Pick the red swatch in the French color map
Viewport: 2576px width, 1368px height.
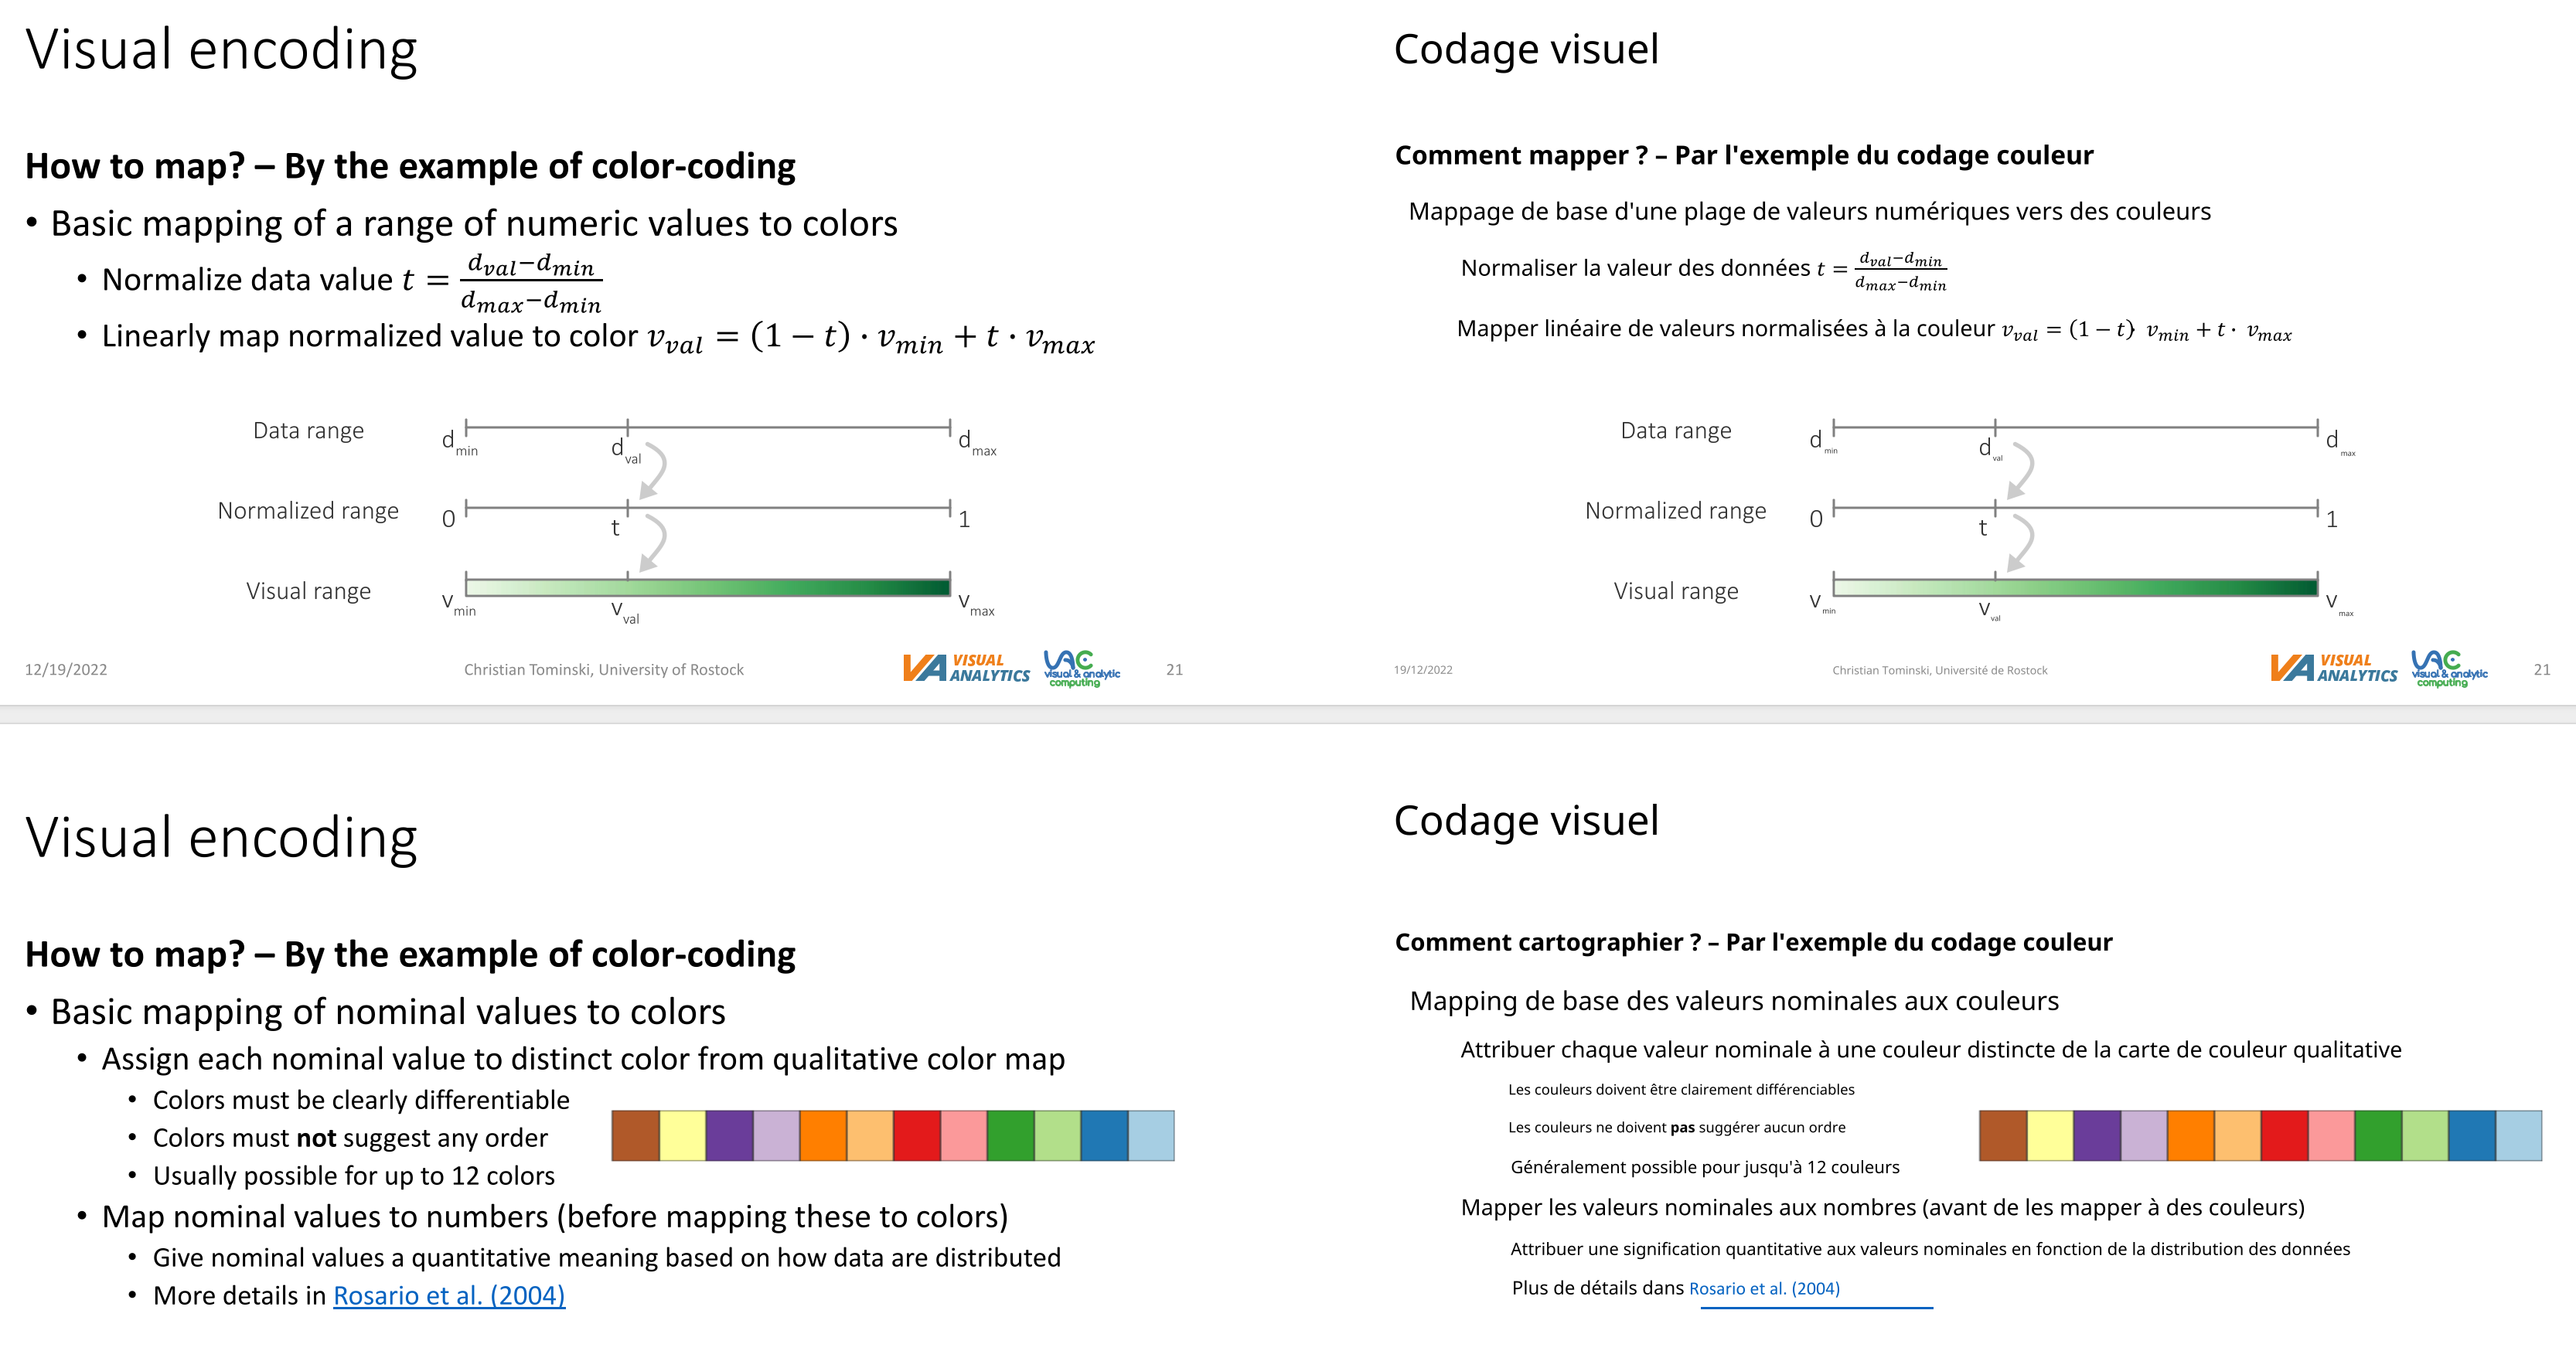tap(2285, 1135)
